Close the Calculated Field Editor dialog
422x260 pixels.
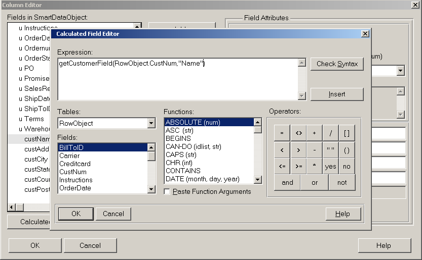coord(365,33)
